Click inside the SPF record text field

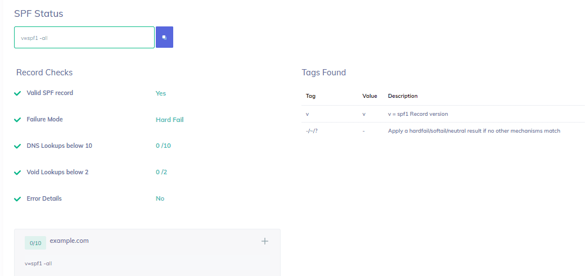tap(84, 38)
